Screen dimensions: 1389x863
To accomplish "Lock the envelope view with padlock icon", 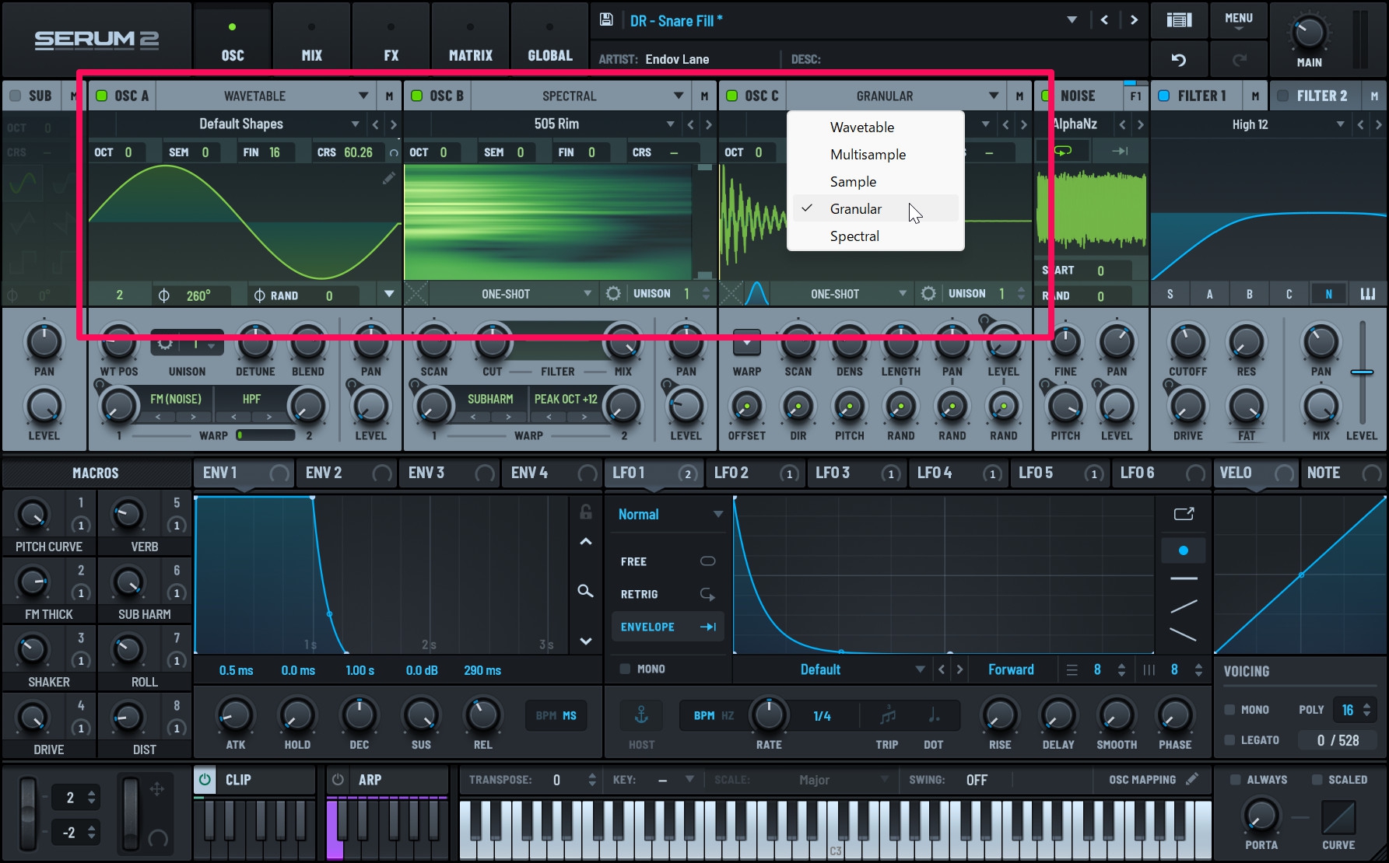I will coord(586,512).
